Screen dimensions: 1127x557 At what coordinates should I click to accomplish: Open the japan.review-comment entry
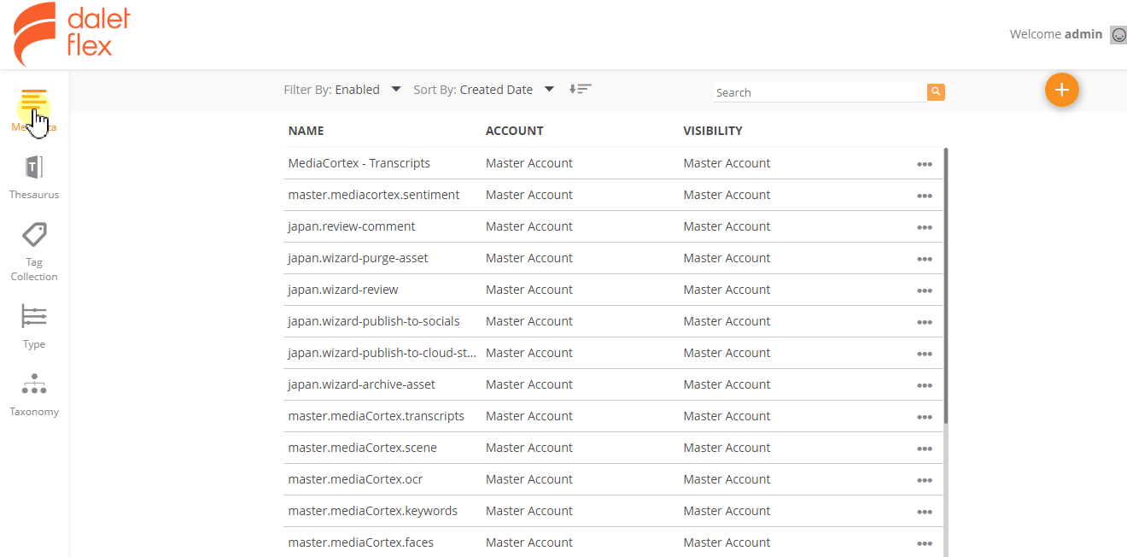[x=352, y=226]
